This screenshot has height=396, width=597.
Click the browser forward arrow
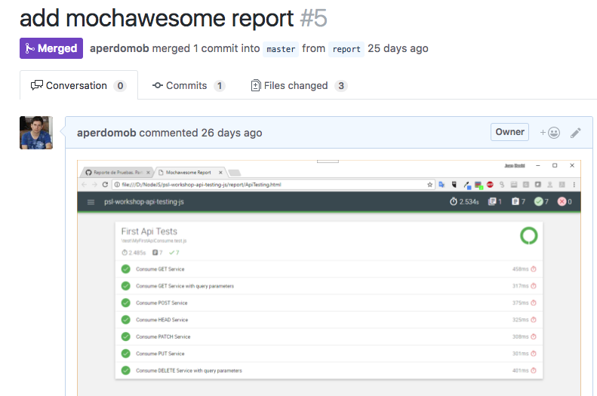tap(94, 185)
